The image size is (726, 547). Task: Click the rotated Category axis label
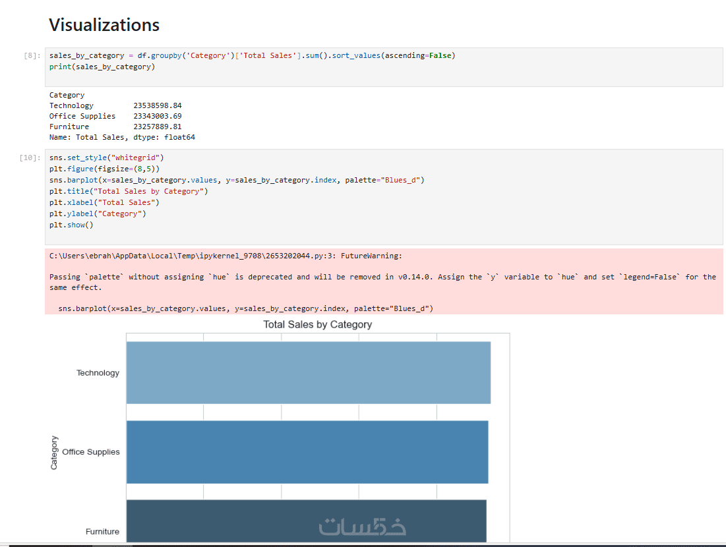coord(54,453)
